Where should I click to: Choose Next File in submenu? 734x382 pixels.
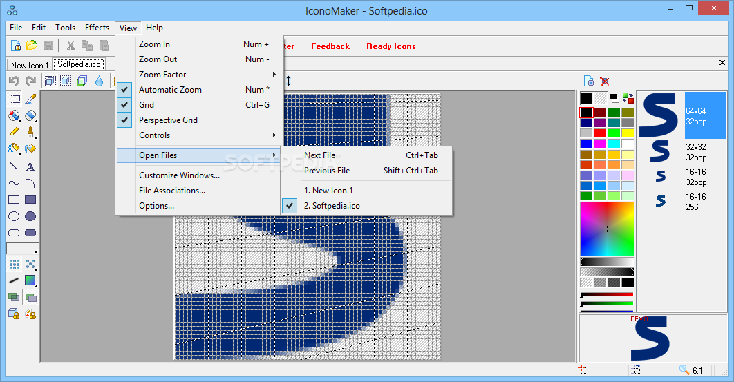point(367,155)
